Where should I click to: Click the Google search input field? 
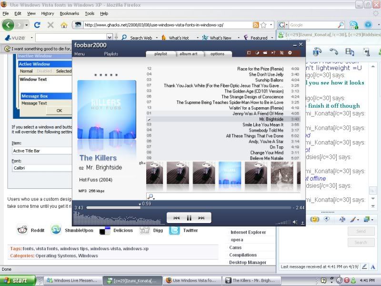pyautogui.click(x=313, y=25)
